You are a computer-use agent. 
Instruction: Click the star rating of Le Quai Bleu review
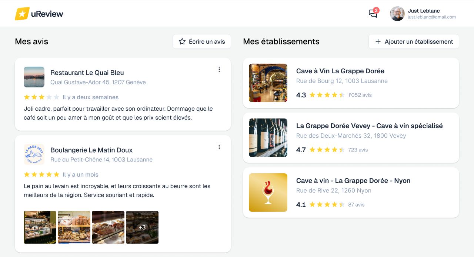click(41, 97)
